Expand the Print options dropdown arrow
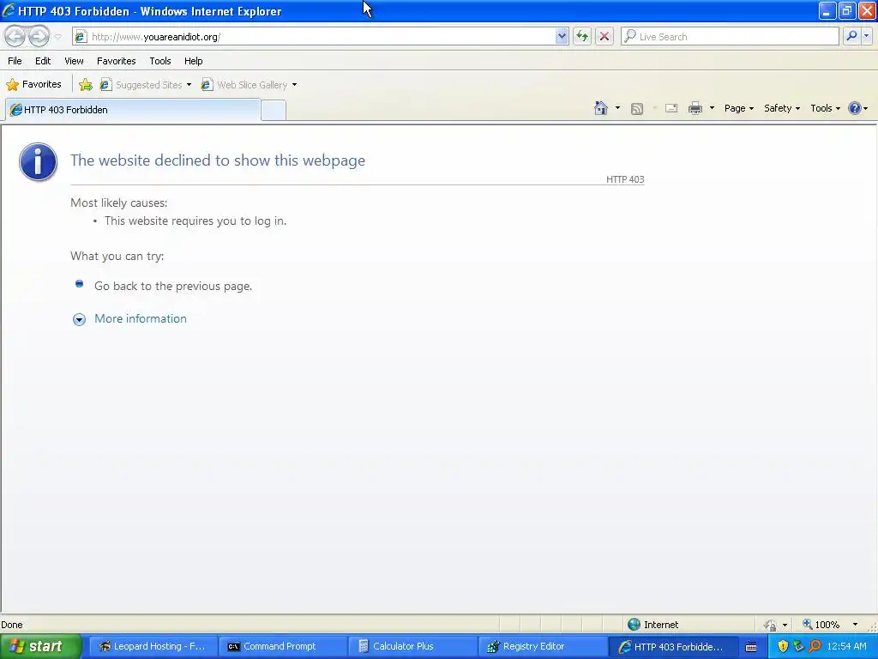Screen dimensions: 878x659 pos(712,108)
